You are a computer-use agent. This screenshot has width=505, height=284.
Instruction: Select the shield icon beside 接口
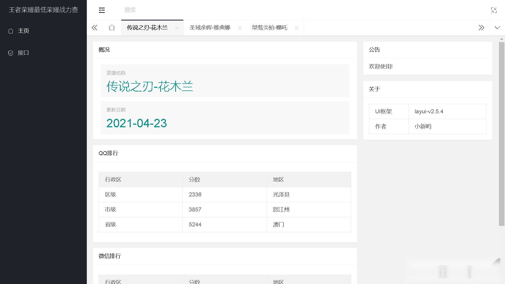(11, 53)
